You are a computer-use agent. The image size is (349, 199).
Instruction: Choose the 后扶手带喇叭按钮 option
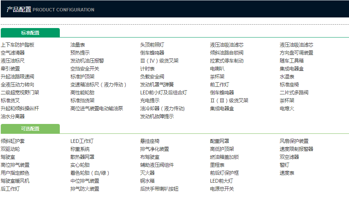[x=159, y=189]
